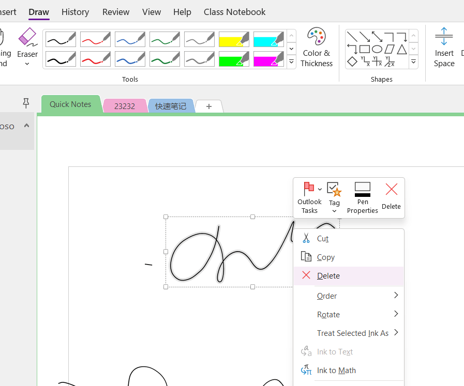The width and height of the screenshot is (464, 386).
Task: Collapse the notebook list chevron
Action: pos(26,126)
